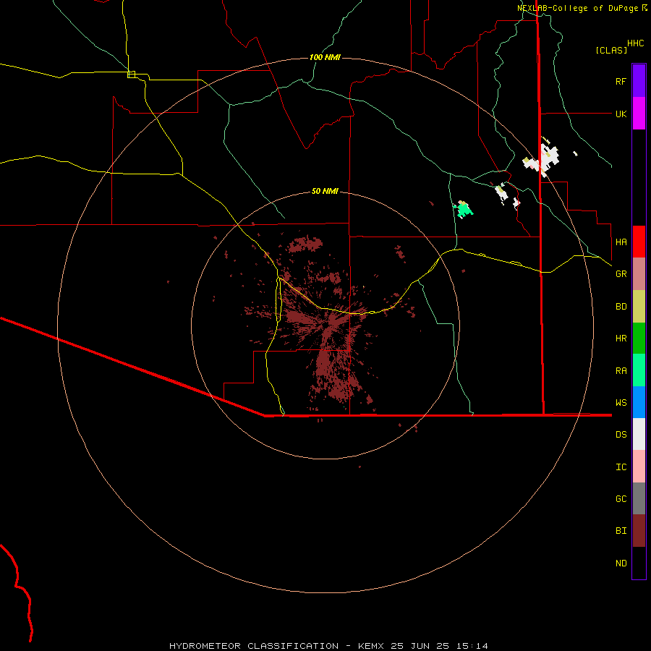This screenshot has width=651, height=651.
Task: Click the Hydrometeor Classification KEMX title text
Action: pyautogui.click(x=328, y=646)
